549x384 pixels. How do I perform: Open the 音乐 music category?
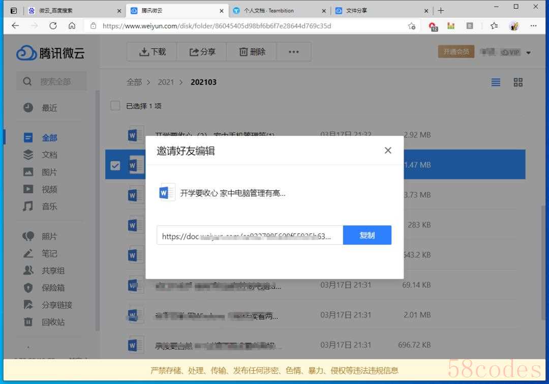(x=49, y=206)
